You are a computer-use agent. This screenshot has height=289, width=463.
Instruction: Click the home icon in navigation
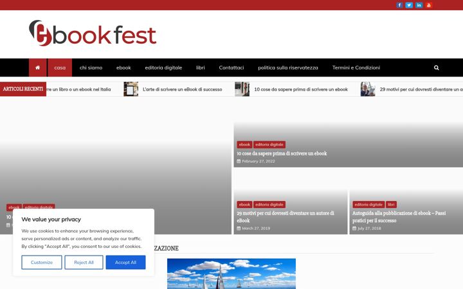37,67
